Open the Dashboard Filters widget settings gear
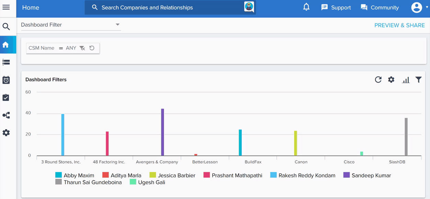Viewport: 430px width, 199px height. [391, 80]
